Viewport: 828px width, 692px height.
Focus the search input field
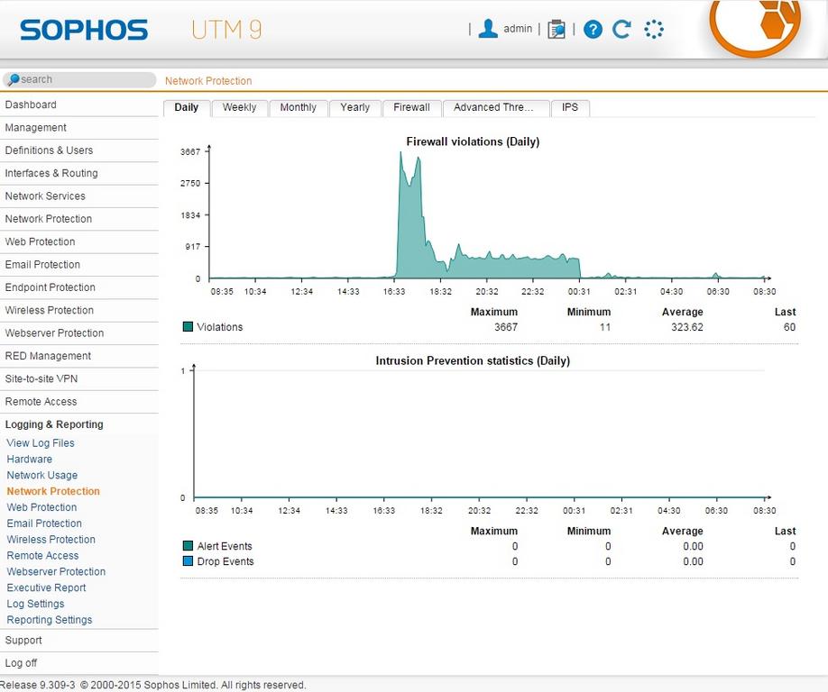[79, 79]
